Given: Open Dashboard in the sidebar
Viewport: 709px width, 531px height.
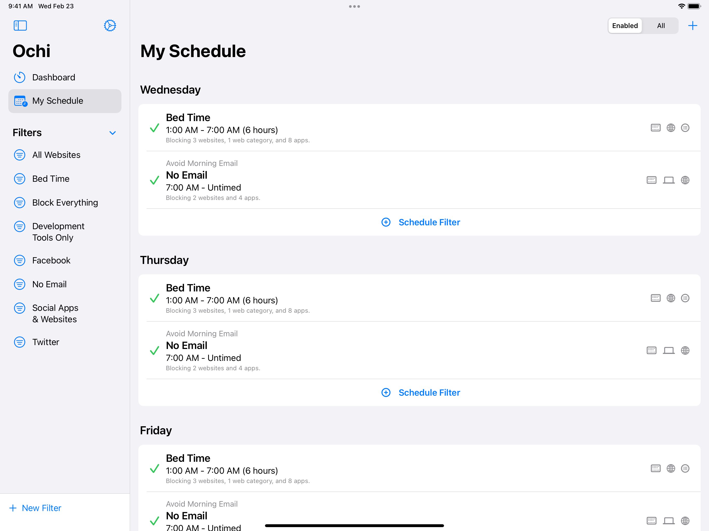Looking at the screenshot, I should coord(53,77).
